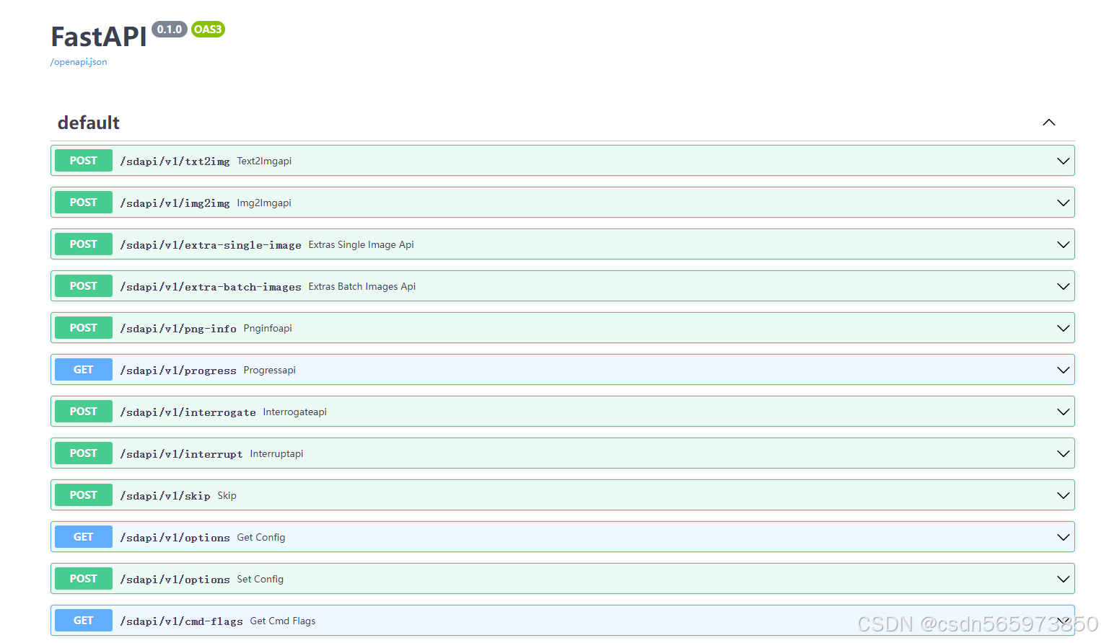This screenshot has height=643, width=1101.
Task: Expand the txt2img endpoint arrow
Action: 1063,161
